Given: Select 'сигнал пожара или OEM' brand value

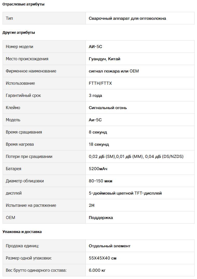Looking at the screenshot, I should click(114, 71).
